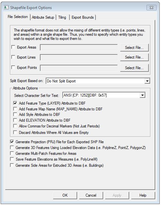
Task: Enable the Export Areas checkbox
Action: [x=13, y=47]
